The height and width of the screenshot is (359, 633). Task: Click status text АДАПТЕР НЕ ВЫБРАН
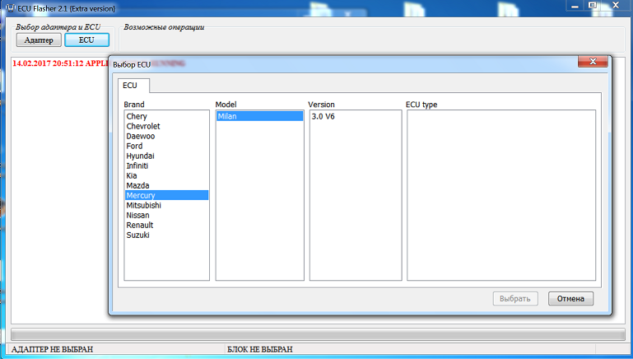[x=52, y=349]
